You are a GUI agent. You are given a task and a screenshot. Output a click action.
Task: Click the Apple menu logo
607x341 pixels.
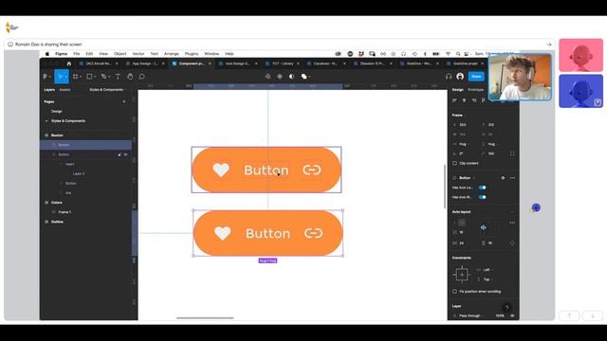coord(47,54)
